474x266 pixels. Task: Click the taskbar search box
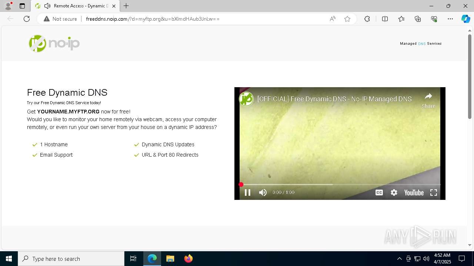(71, 259)
